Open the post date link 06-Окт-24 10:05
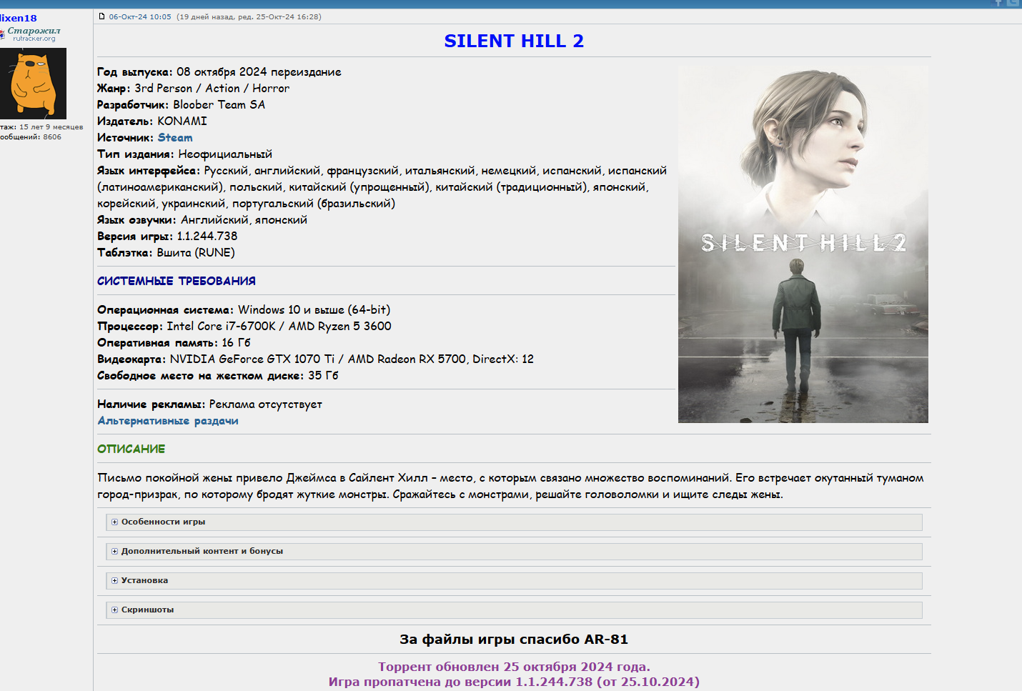The width and height of the screenshot is (1022, 691). click(140, 17)
